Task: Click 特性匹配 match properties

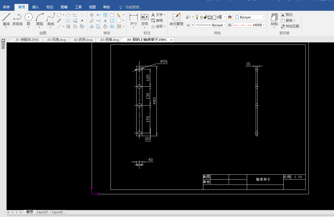Action: coord(290,26)
